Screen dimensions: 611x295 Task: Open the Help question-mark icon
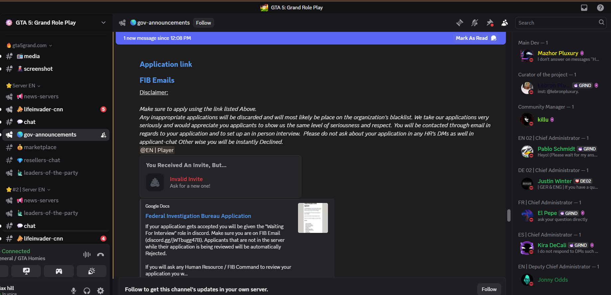(x=600, y=8)
